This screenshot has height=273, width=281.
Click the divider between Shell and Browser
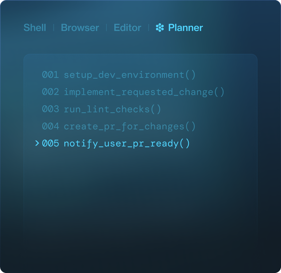click(54, 28)
